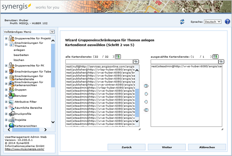Select the bearbeiten menu entry
Viewport: 232px width, 156px height.
pyautogui.click(x=19, y=55)
